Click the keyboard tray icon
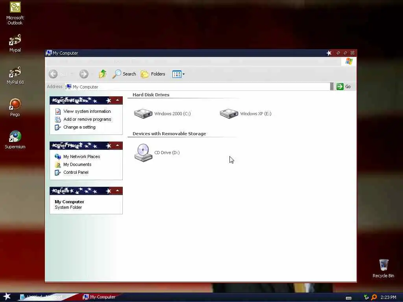The height and width of the screenshot is (302, 403). (x=349, y=298)
